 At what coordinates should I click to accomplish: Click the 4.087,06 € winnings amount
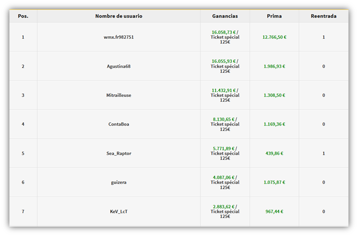[224, 177]
